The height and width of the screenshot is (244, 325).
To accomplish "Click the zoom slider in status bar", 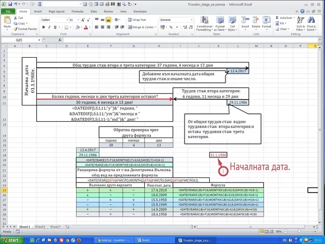I will point(299,231).
